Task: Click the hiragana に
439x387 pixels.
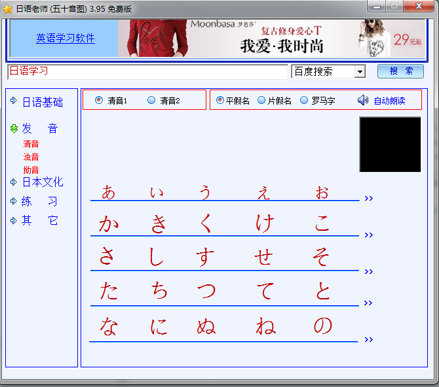Action: (x=159, y=326)
